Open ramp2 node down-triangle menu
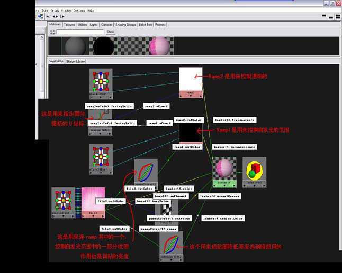Screen dimensions: 342x273 (x=191, y=96)
